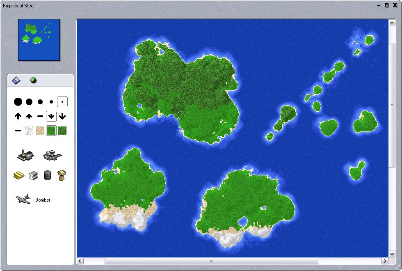Pick the oil barrel resource
Screen dimensions: 402x271
coord(48,175)
